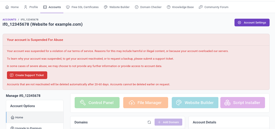Click the Website Builder palette icon in navigation
This screenshot has height=129, width=275.
pyautogui.click(x=105, y=7)
